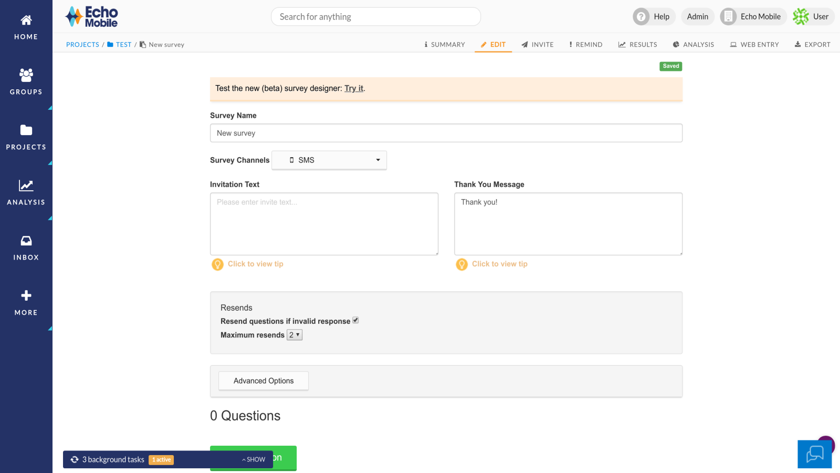
Task: Show the background tasks list
Action: pyautogui.click(x=253, y=459)
